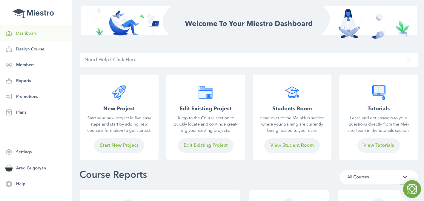
Task: Click the chevron arrow on All Courses
Action: click(x=405, y=177)
